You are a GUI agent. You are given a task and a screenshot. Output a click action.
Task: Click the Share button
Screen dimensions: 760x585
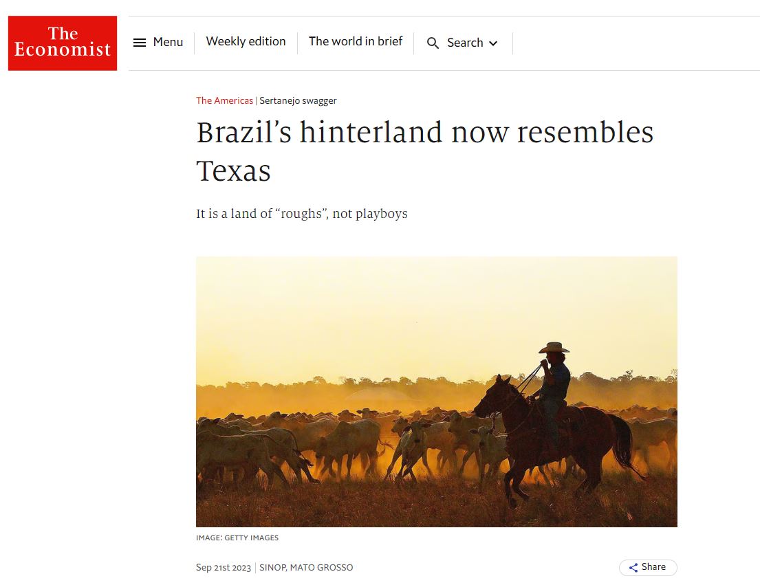[x=648, y=568]
